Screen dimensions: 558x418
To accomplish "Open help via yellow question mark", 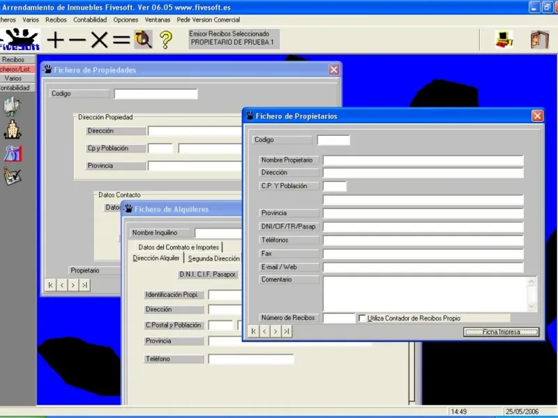I will click(x=165, y=40).
